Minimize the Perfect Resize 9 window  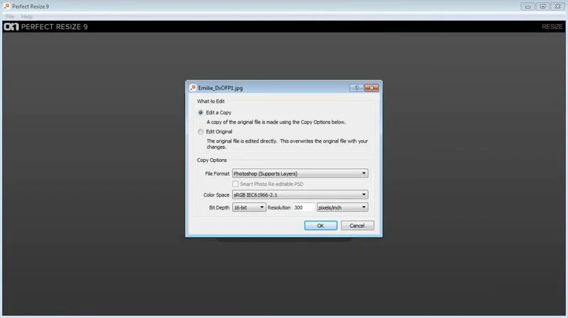(528, 6)
